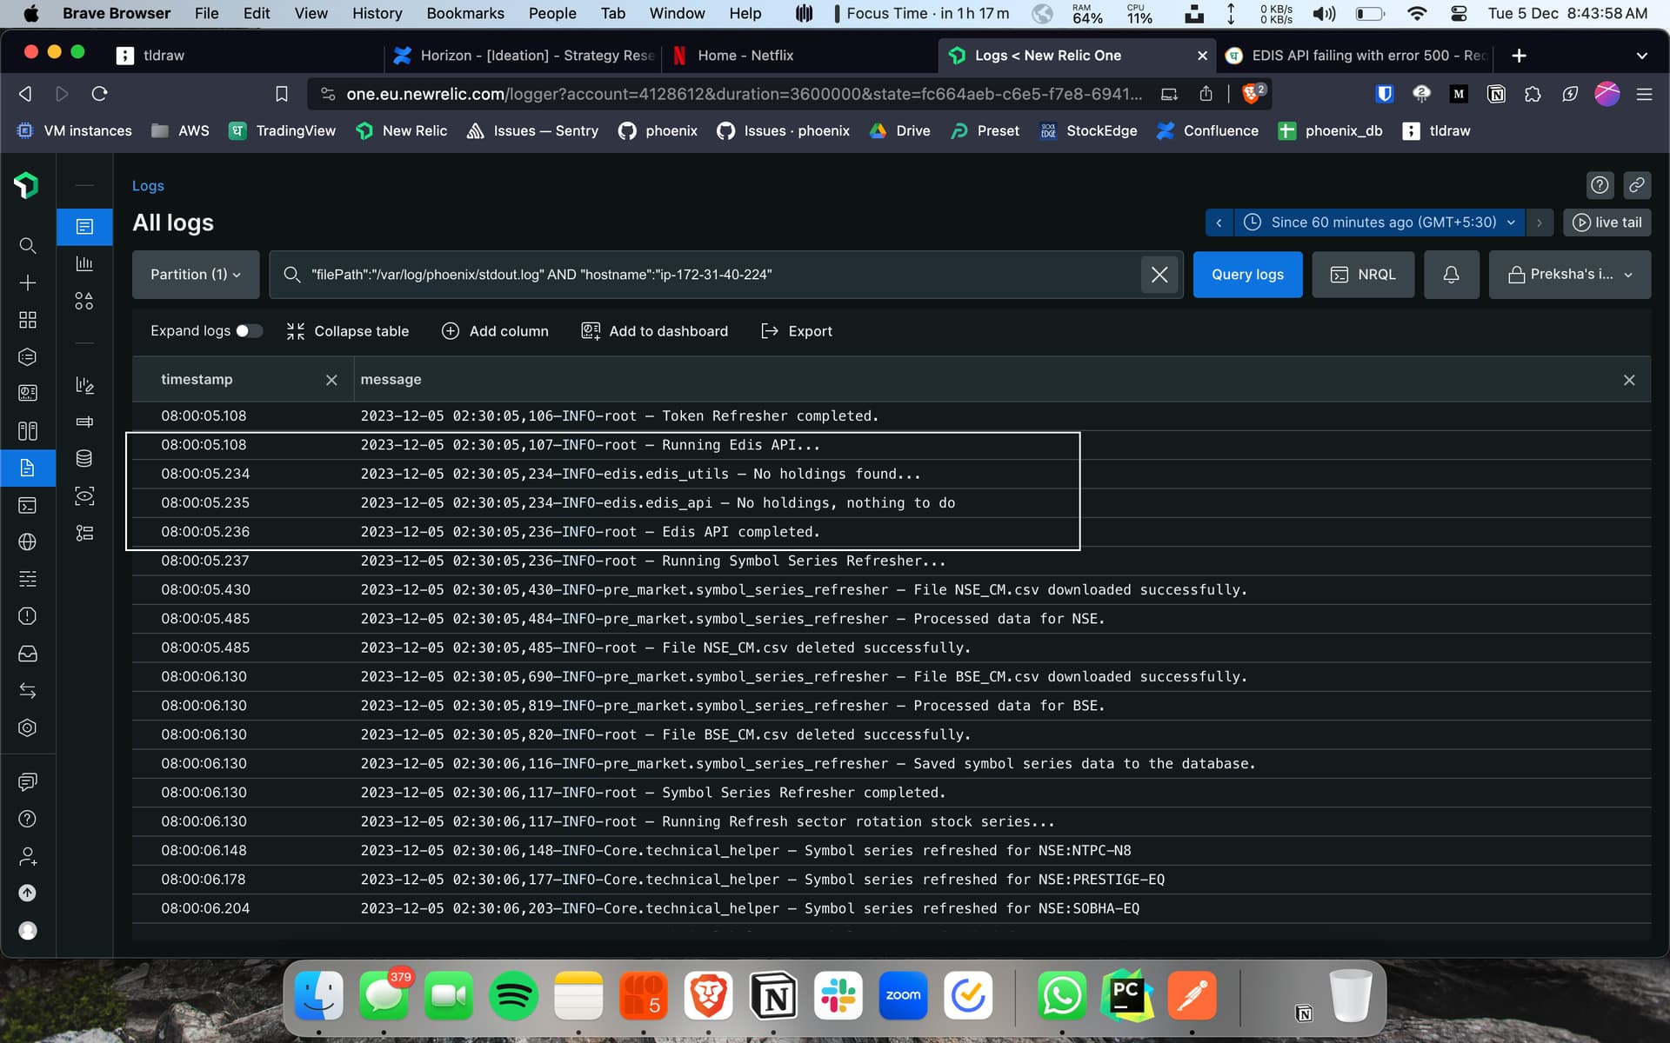Open the all logs list icon in sidebar
The height and width of the screenshot is (1043, 1670).
pos(84,227)
